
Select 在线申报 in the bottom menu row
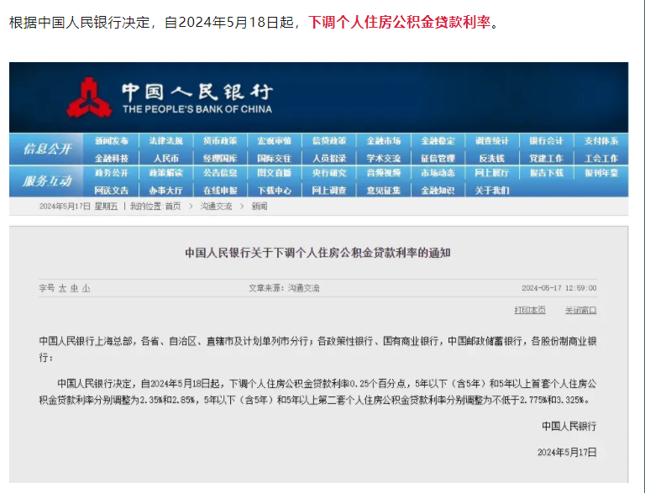[x=220, y=191]
